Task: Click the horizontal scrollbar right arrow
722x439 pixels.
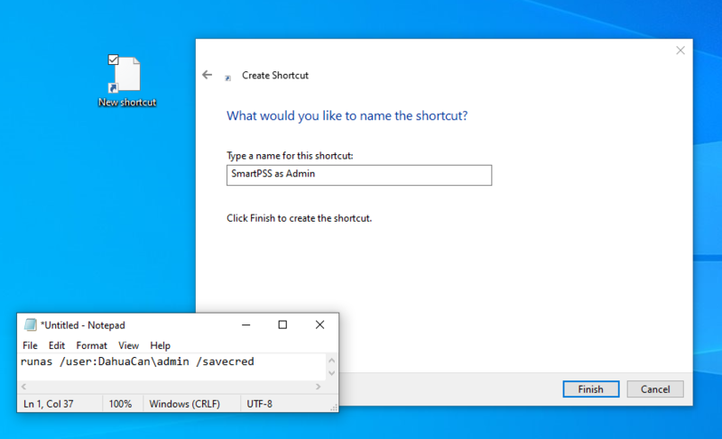Action: [318, 387]
